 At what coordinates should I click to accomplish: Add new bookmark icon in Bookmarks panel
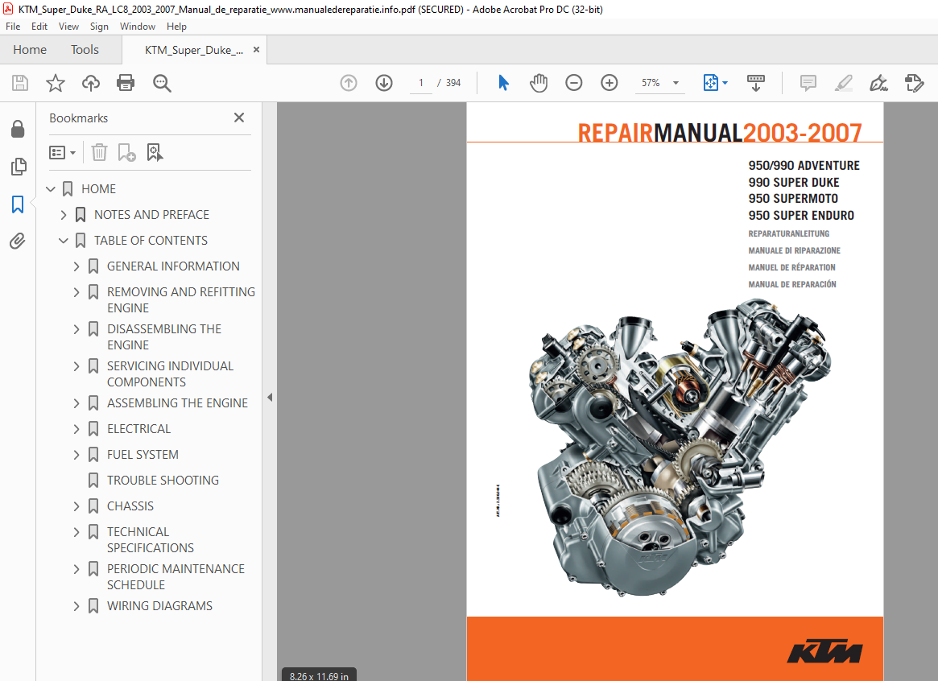coord(127,152)
